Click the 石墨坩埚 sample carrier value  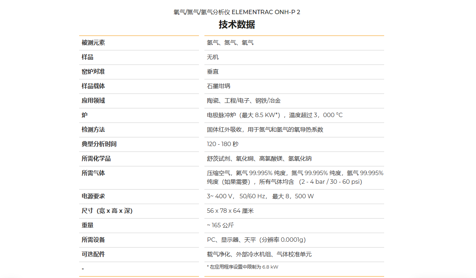point(219,86)
